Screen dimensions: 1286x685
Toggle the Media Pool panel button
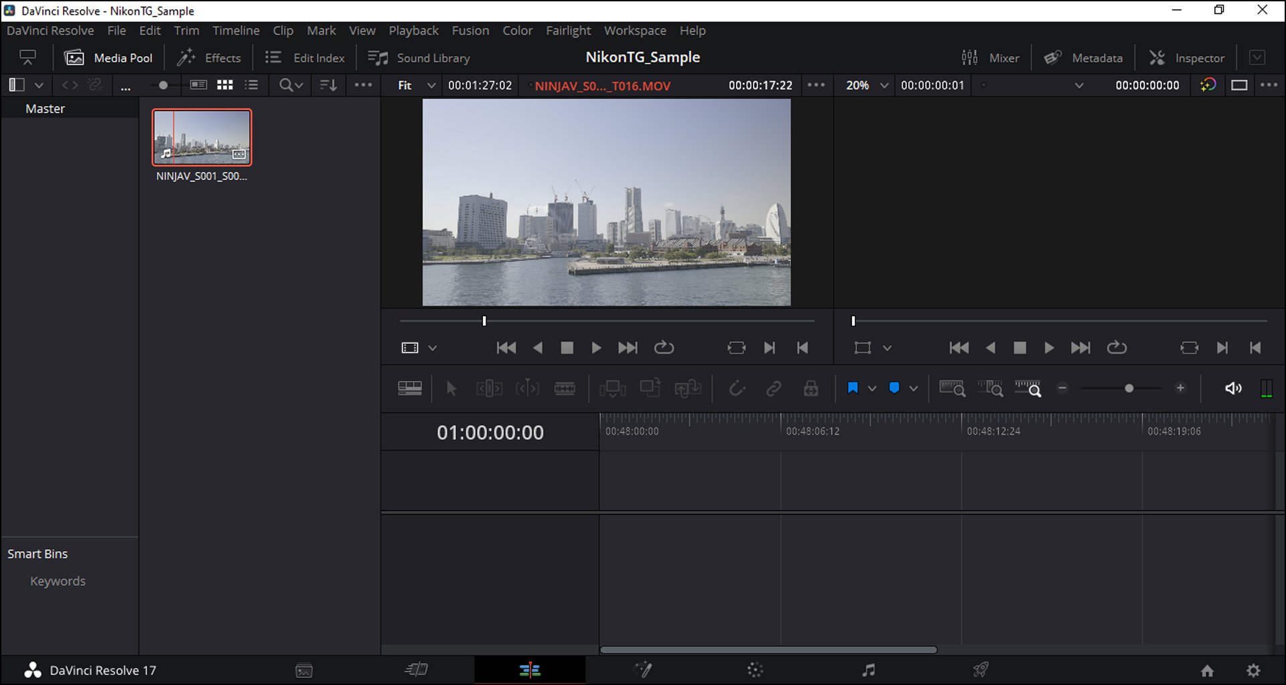point(109,58)
